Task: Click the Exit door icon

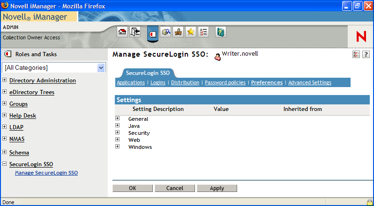Action: (x=135, y=32)
